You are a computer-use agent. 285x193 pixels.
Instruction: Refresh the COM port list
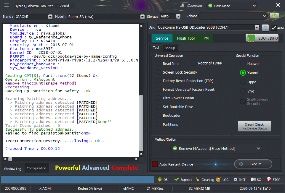(265, 28)
